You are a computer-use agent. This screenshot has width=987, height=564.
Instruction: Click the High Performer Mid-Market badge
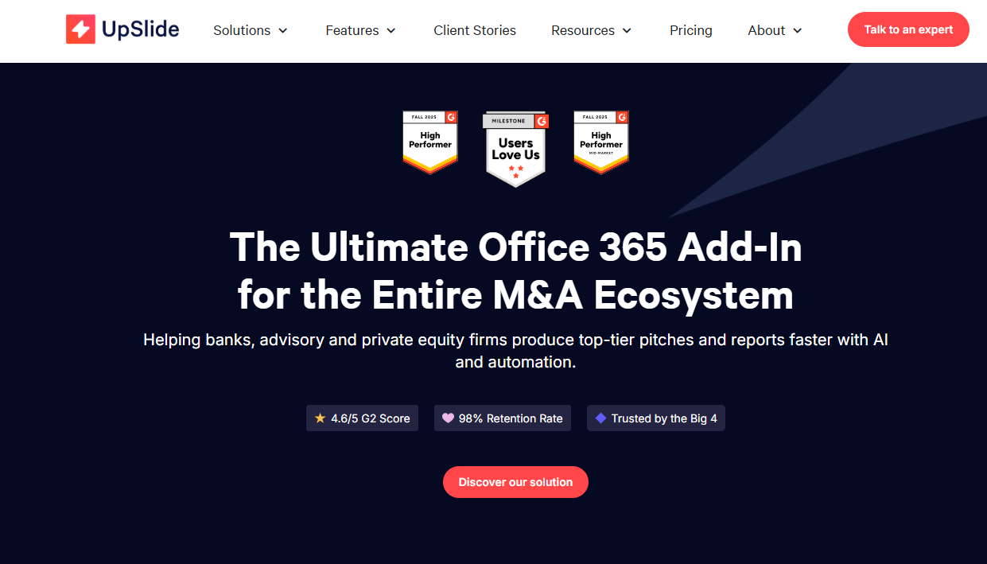pos(601,142)
